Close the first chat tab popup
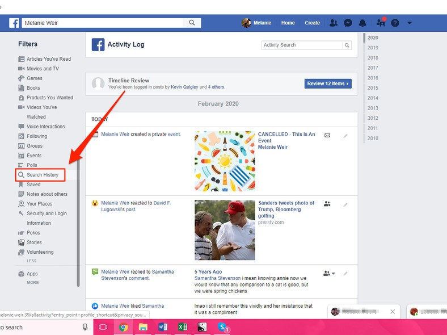 [393, 312]
